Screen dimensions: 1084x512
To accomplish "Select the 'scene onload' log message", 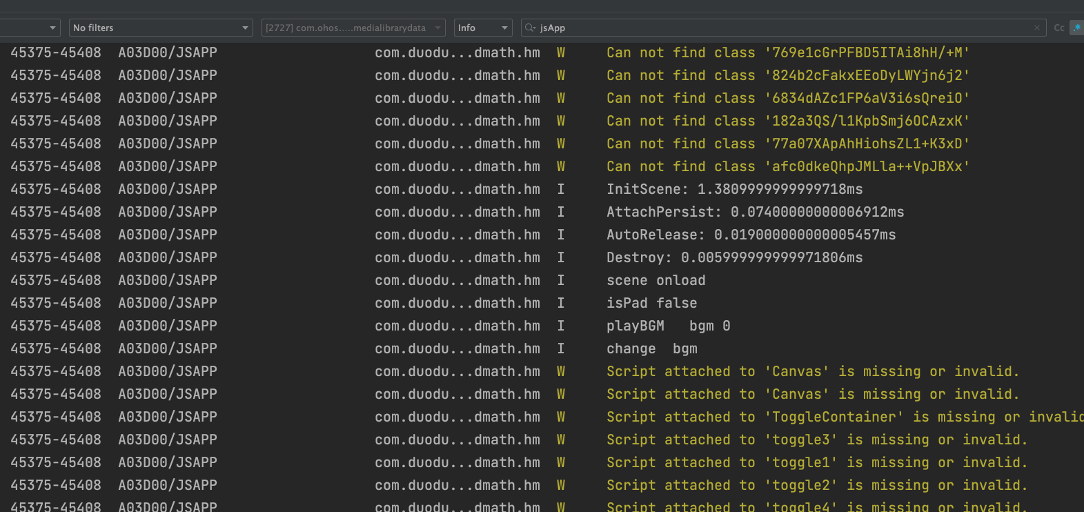I will pyautogui.click(x=656, y=280).
